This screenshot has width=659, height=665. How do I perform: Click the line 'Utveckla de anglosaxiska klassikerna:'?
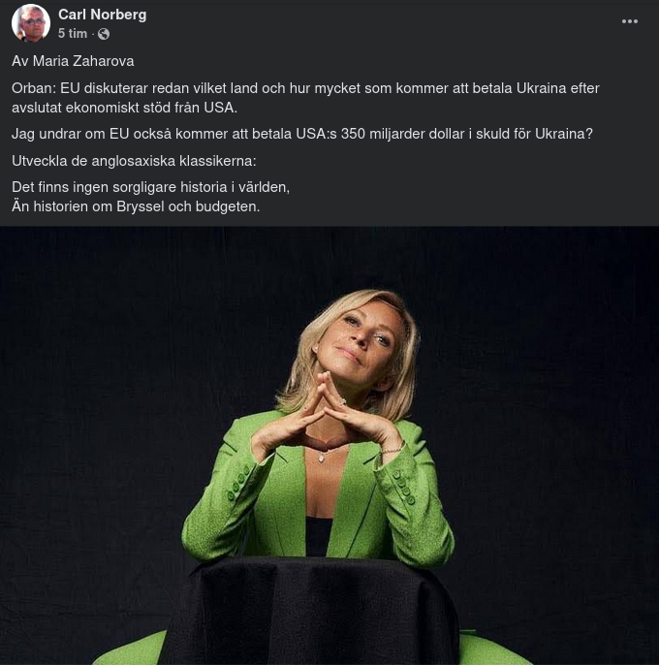(x=134, y=160)
